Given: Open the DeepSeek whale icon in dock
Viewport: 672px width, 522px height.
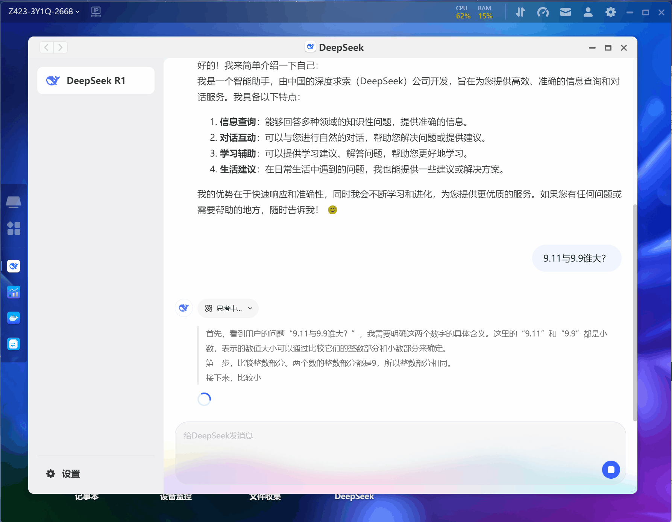Looking at the screenshot, I should (14, 266).
